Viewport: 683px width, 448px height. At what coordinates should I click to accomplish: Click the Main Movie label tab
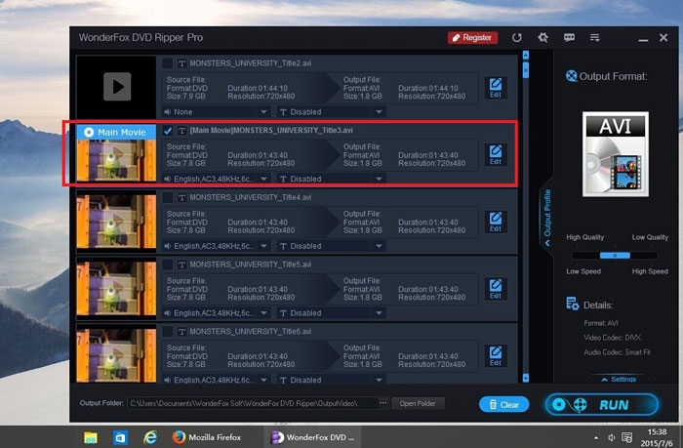[x=116, y=132]
